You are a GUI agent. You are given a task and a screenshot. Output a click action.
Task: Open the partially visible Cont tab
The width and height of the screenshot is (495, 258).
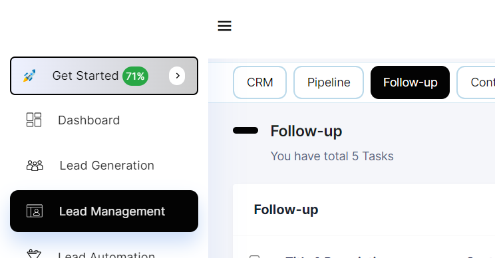(476, 82)
